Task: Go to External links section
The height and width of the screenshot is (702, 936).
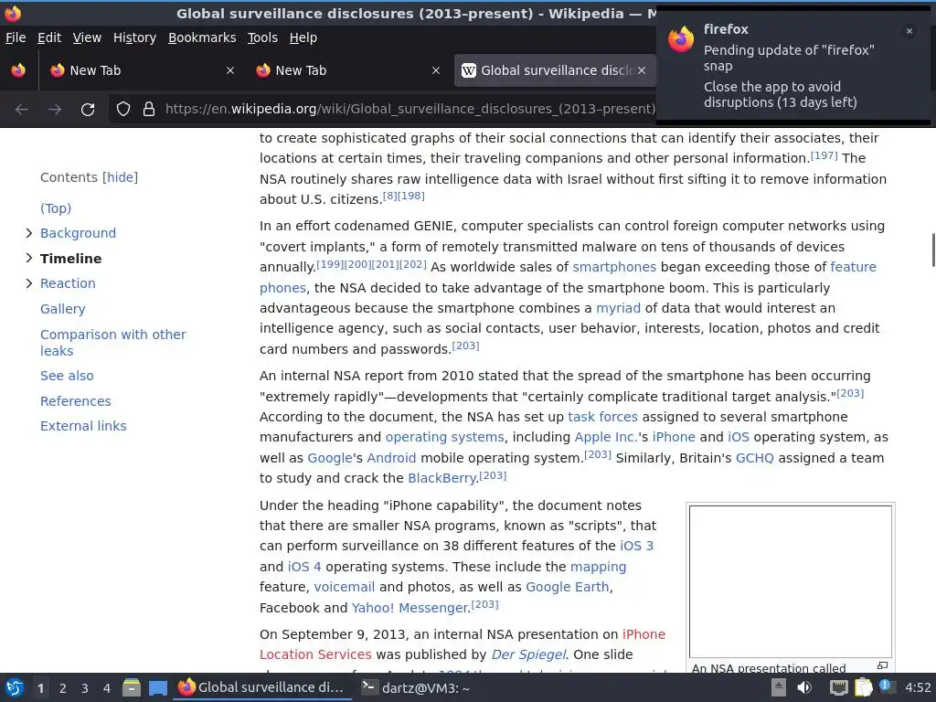Action: point(83,426)
